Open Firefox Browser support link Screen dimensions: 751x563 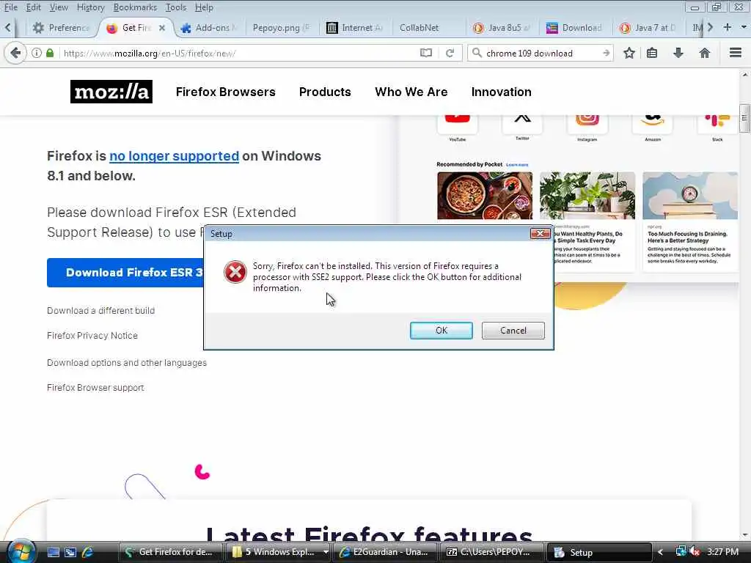[95, 388]
